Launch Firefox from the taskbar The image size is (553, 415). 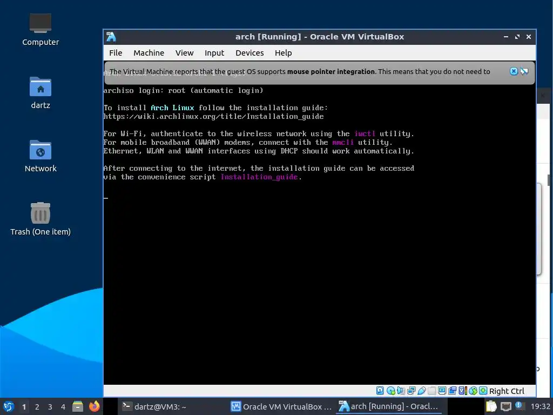tap(94, 406)
